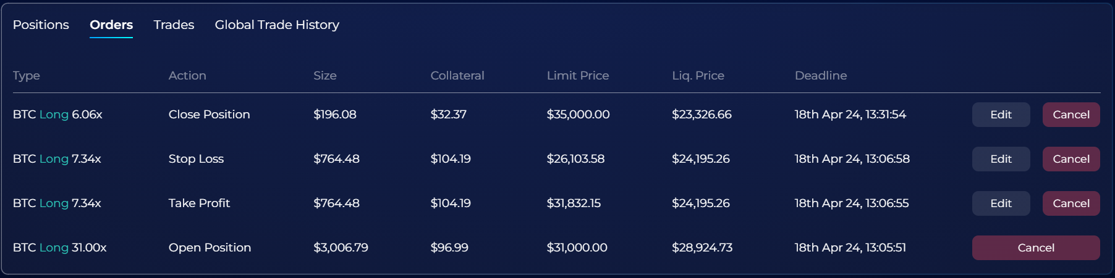The height and width of the screenshot is (278, 1115).
Task: Edit the Close Position order
Action: [x=1001, y=115]
